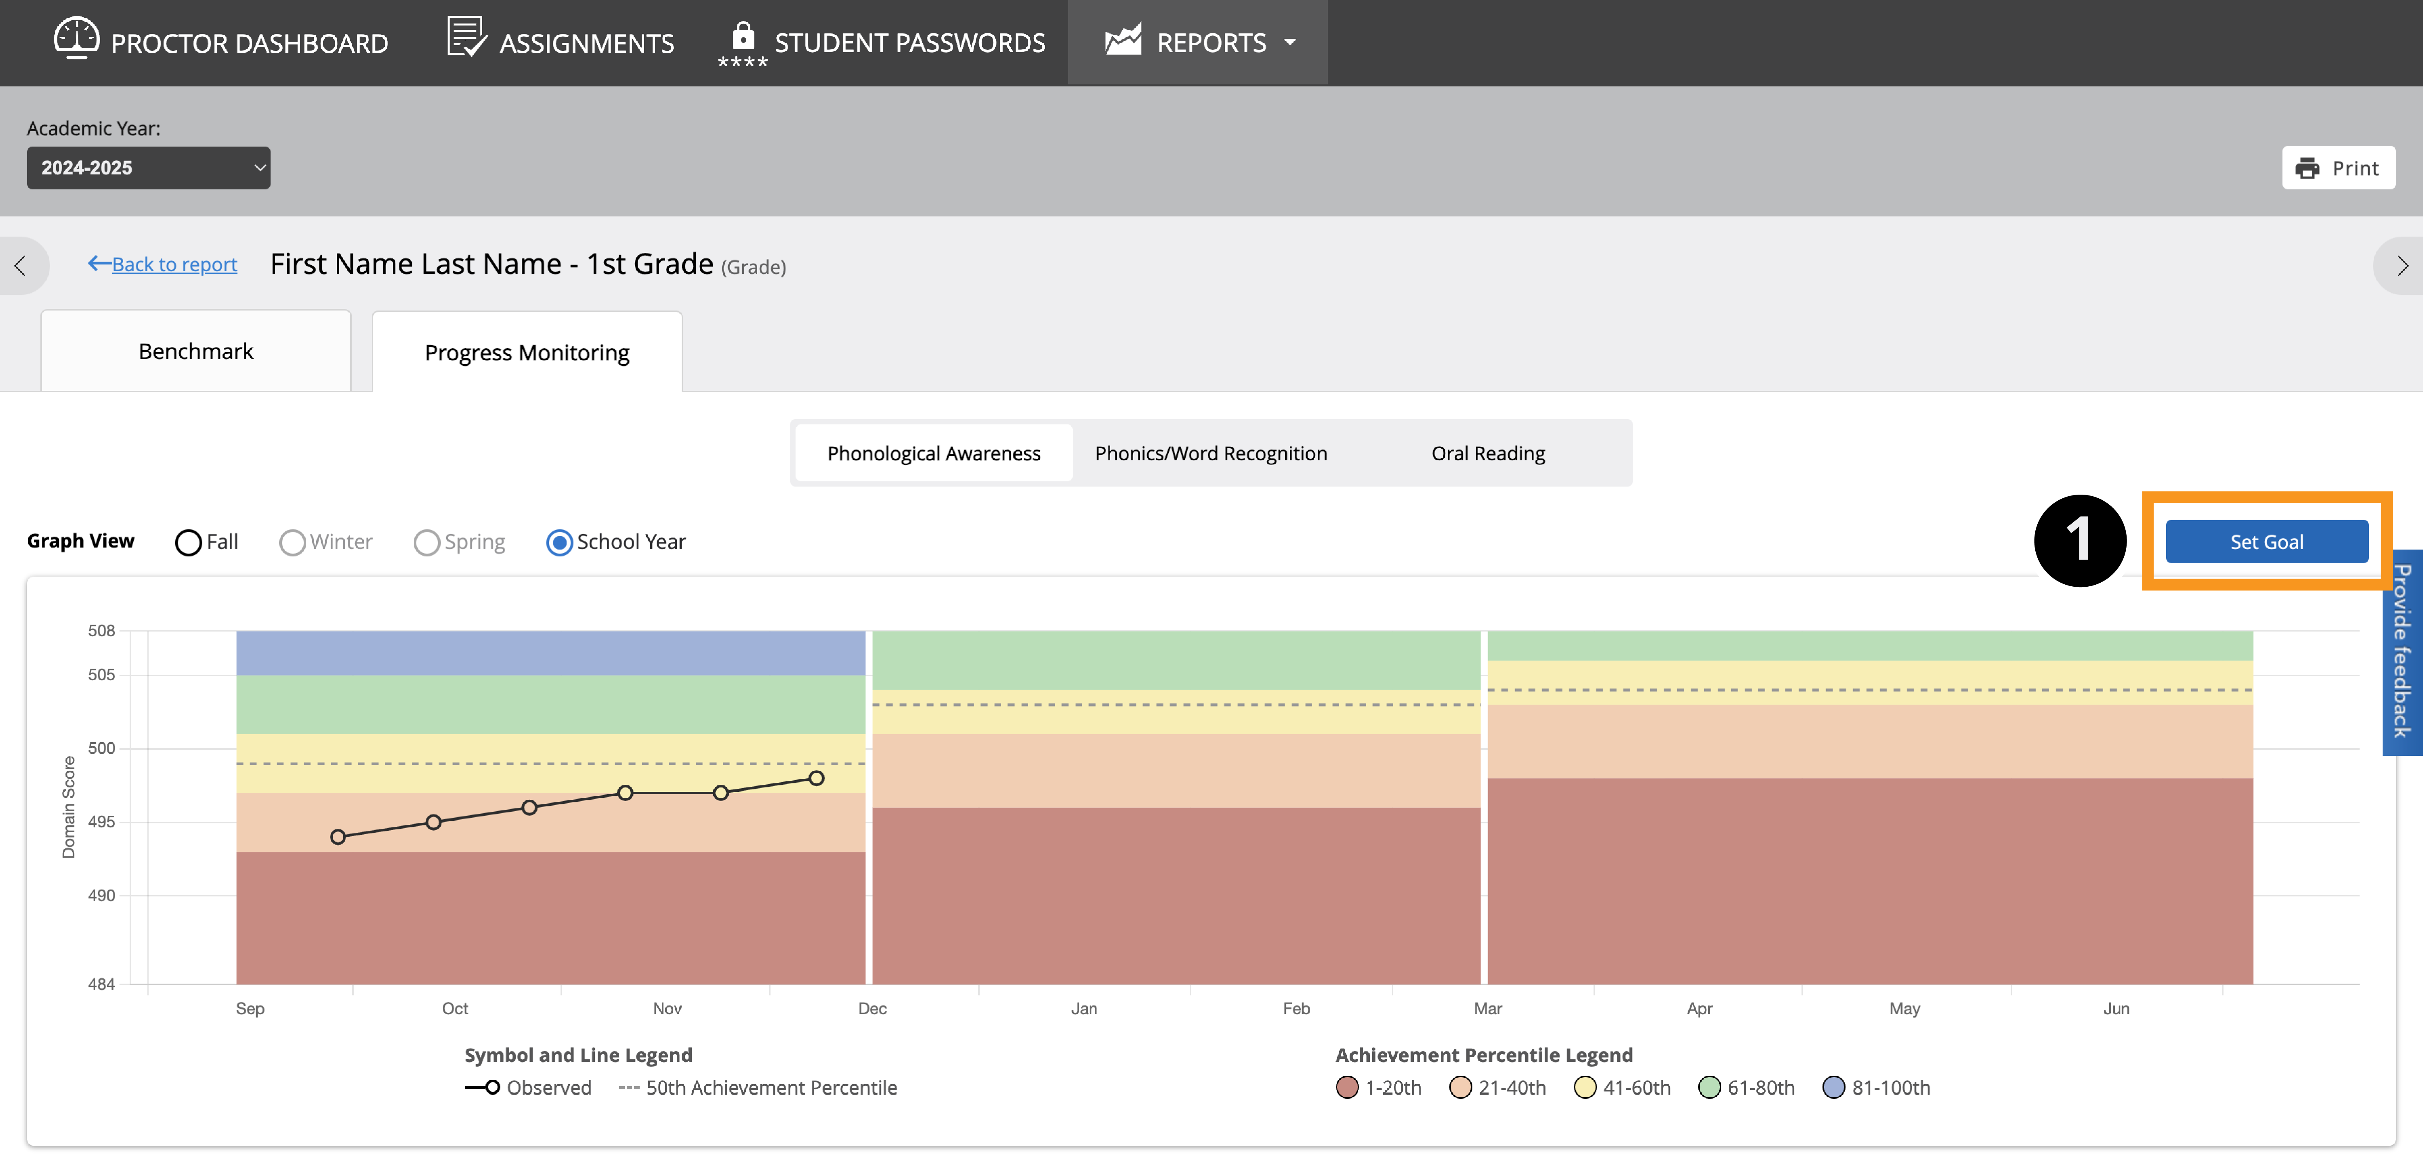Select the Winter graph view radio button
This screenshot has width=2423, height=1171.
(x=292, y=543)
